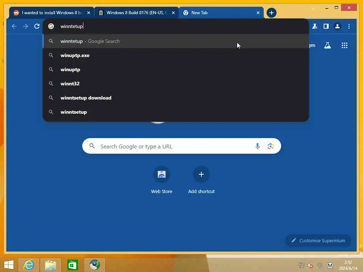Close the Reddit Windows 8 install tab
363x272 pixels.
pos(88,13)
